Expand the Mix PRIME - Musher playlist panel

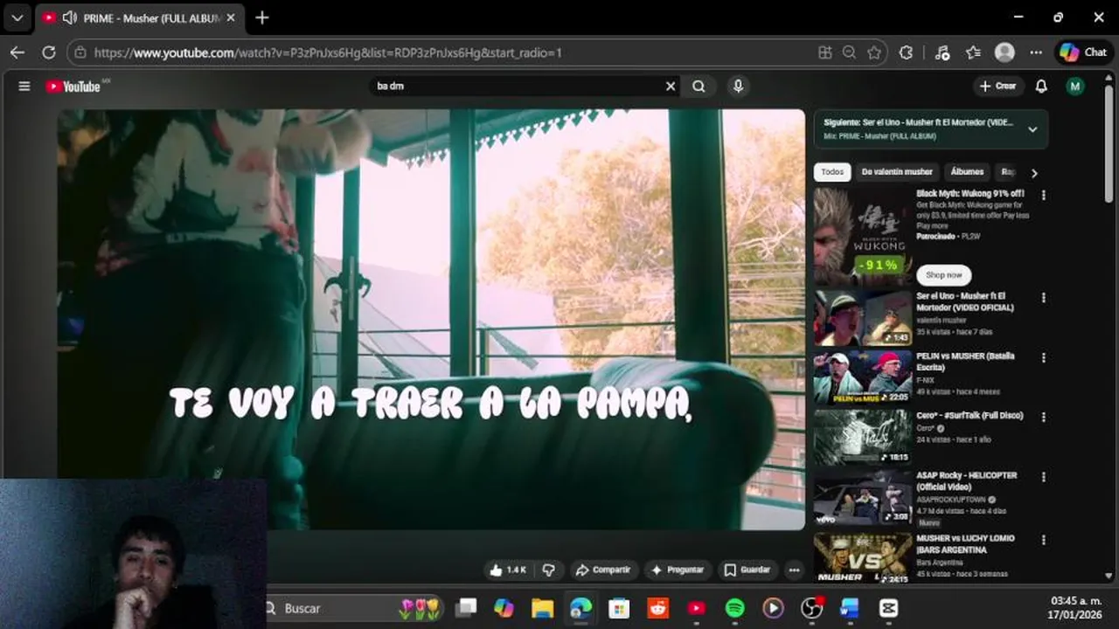click(1032, 129)
